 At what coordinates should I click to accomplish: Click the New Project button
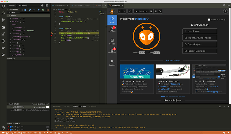200,31
